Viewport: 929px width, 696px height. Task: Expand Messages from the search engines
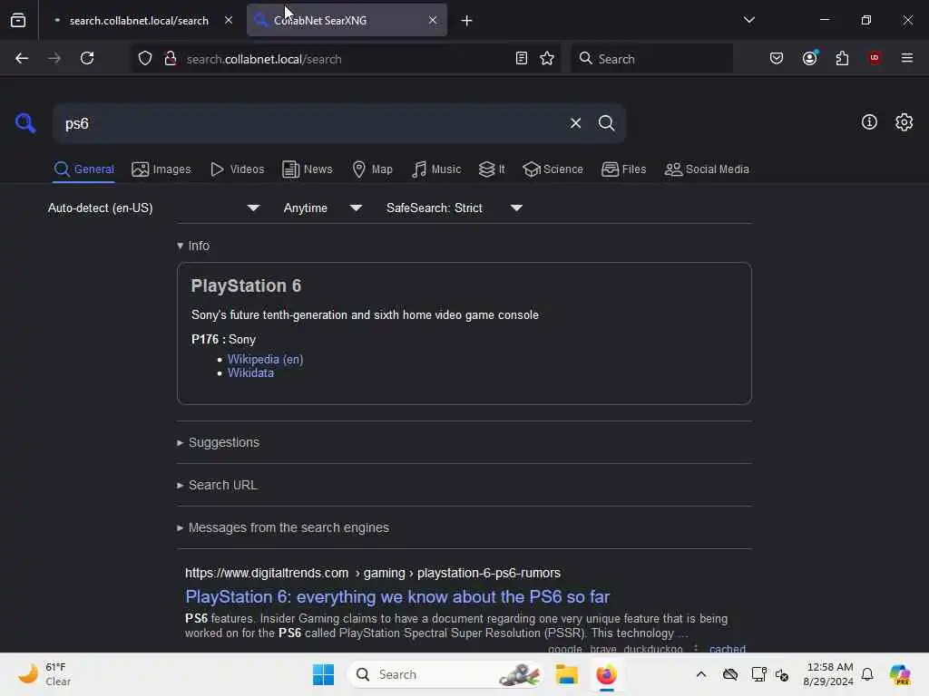tap(283, 528)
